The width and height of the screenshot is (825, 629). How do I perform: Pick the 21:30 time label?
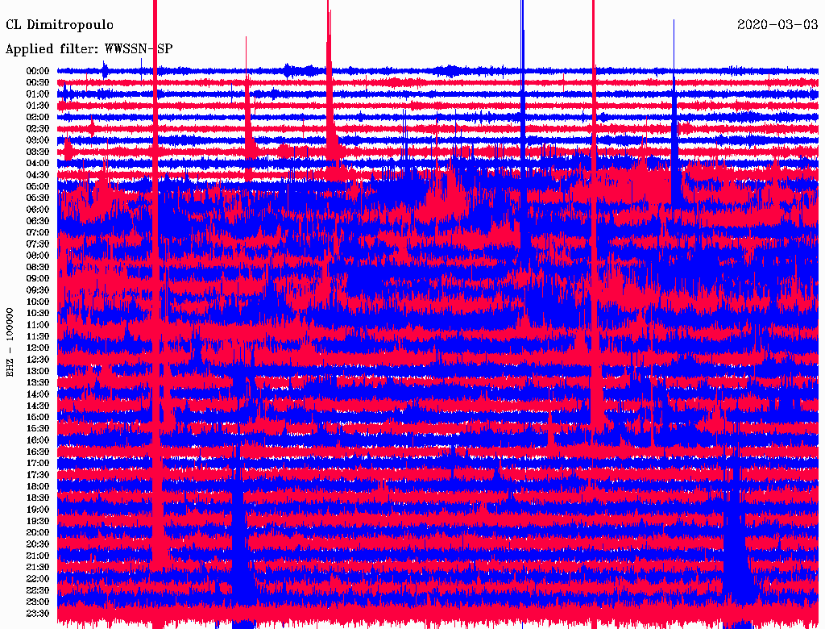click(38, 568)
